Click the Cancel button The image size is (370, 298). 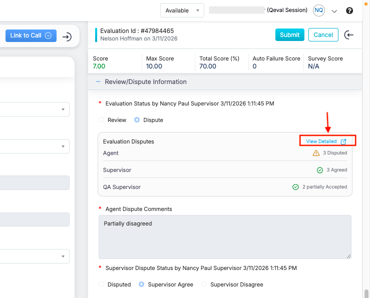pyautogui.click(x=323, y=35)
